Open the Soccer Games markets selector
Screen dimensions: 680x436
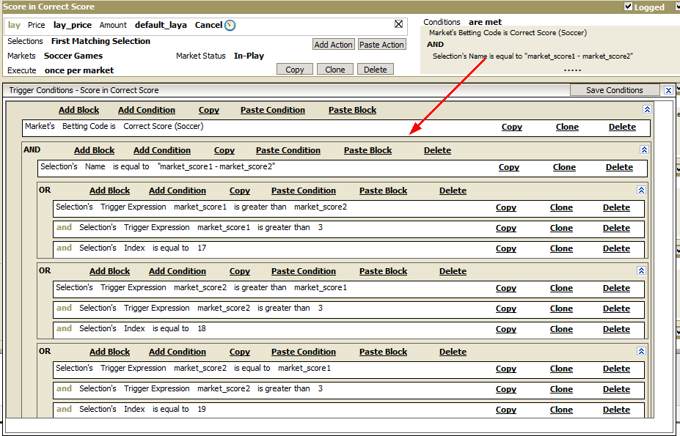(73, 56)
